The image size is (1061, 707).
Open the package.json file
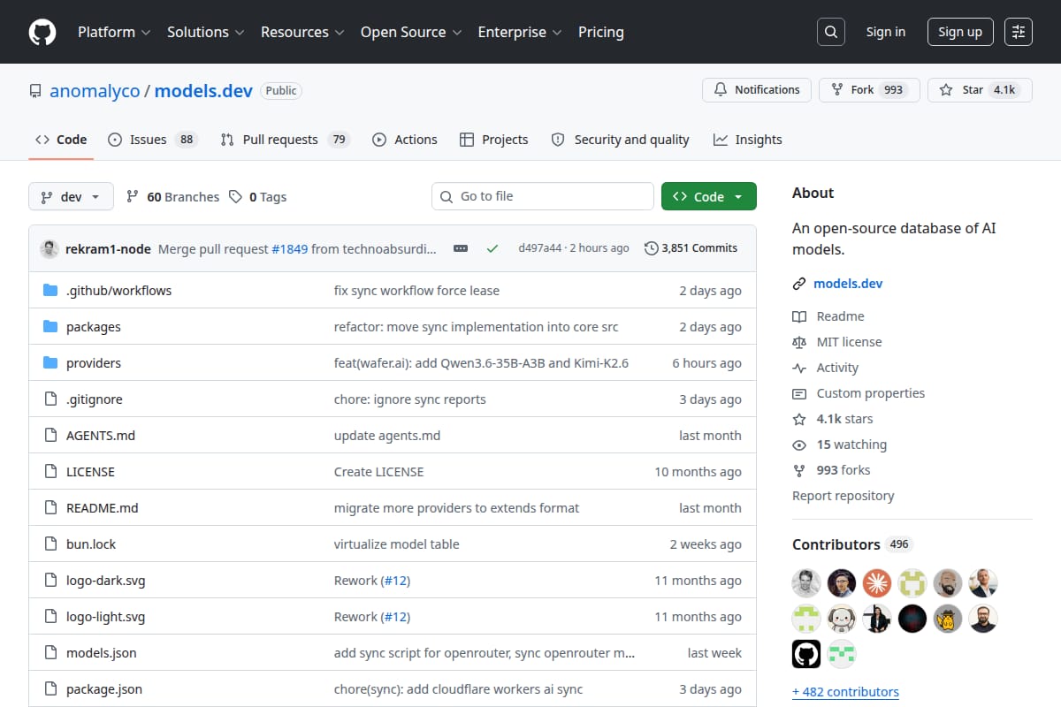pyautogui.click(x=104, y=689)
